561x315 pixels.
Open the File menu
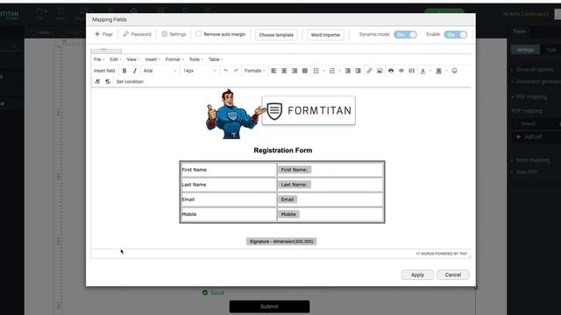[99, 59]
